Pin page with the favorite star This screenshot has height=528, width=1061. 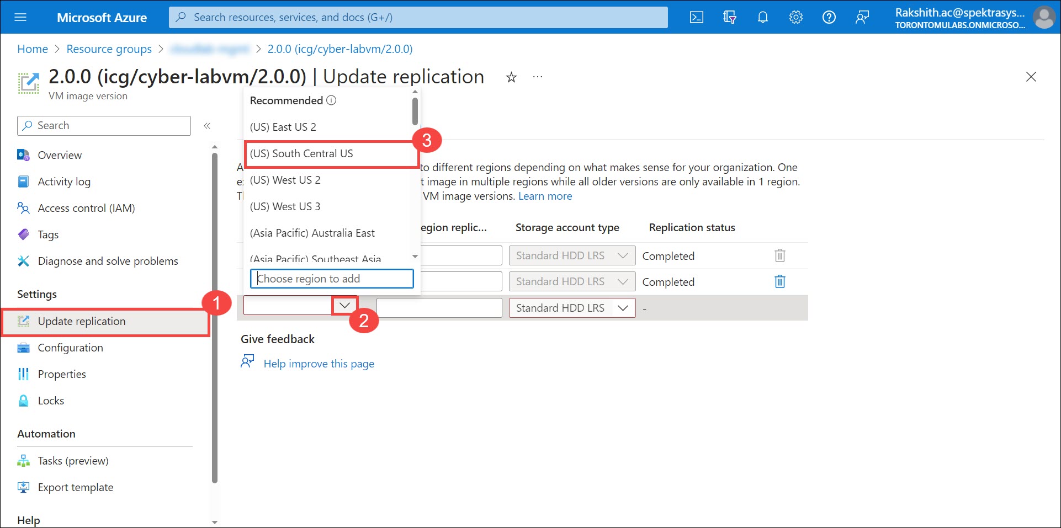511,77
